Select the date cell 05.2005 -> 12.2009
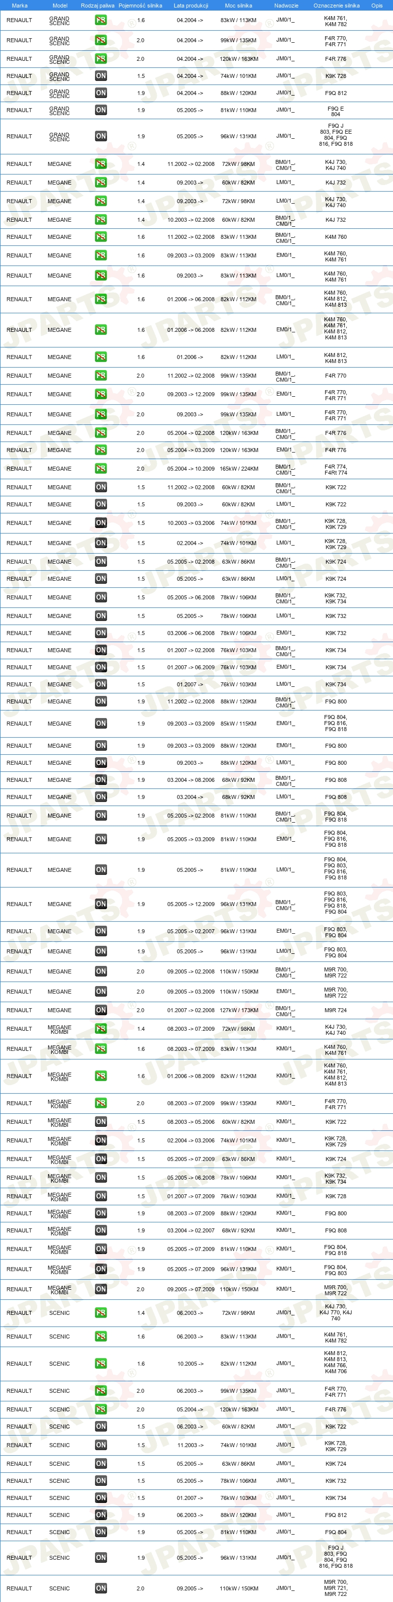This screenshot has width=393, height=1602. [x=191, y=905]
